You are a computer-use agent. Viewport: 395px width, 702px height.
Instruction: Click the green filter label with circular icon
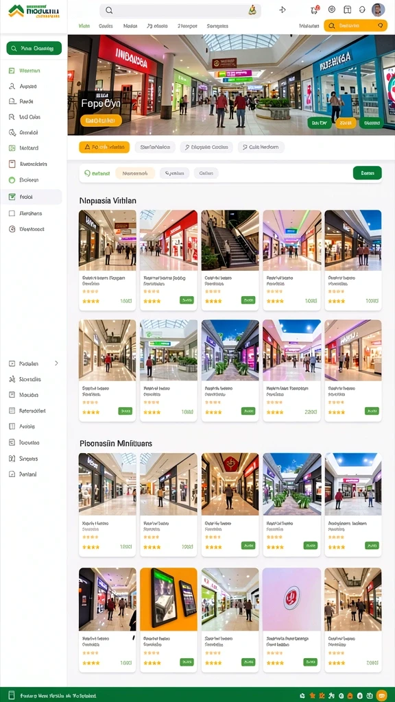tap(97, 173)
